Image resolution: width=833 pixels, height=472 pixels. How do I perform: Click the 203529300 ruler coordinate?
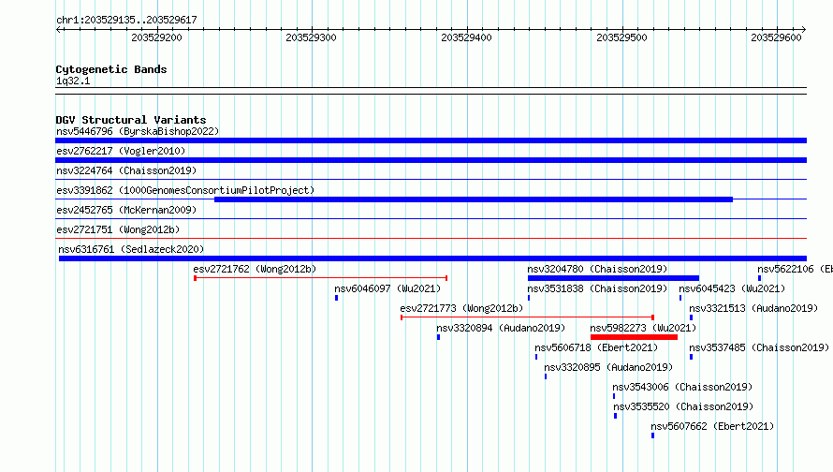pyautogui.click(x=312, y=37)
